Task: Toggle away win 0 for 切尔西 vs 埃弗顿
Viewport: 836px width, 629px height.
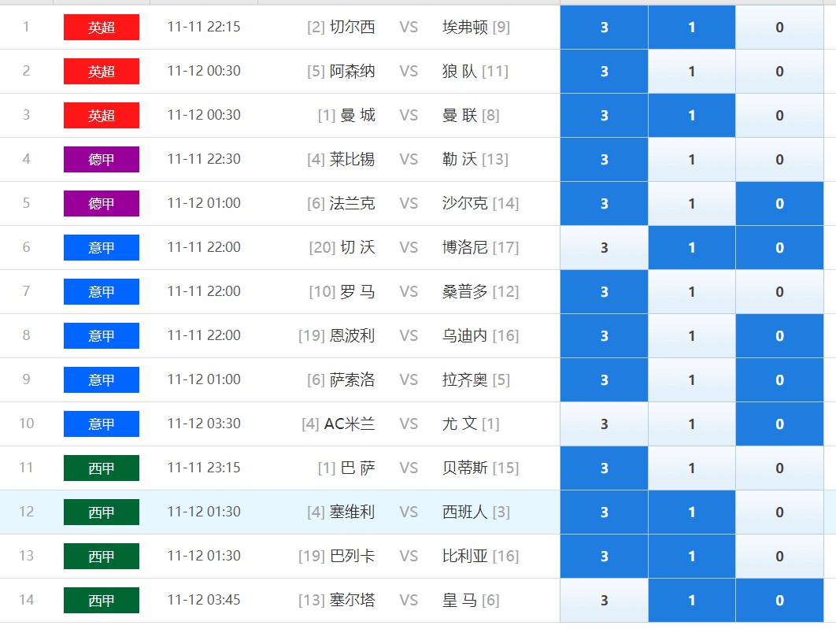Action: [779, 28]
